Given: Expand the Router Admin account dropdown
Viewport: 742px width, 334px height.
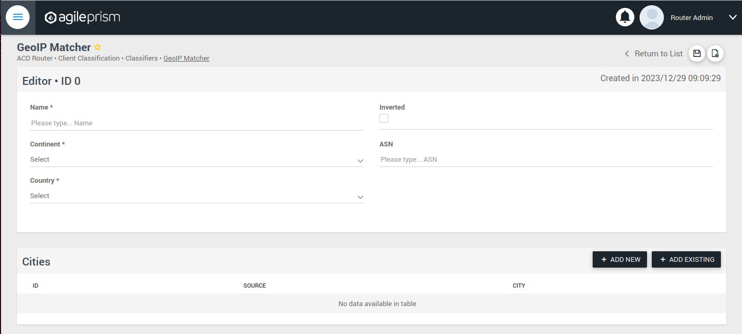Looking at the screenshot, I should [x=733, y=17].
